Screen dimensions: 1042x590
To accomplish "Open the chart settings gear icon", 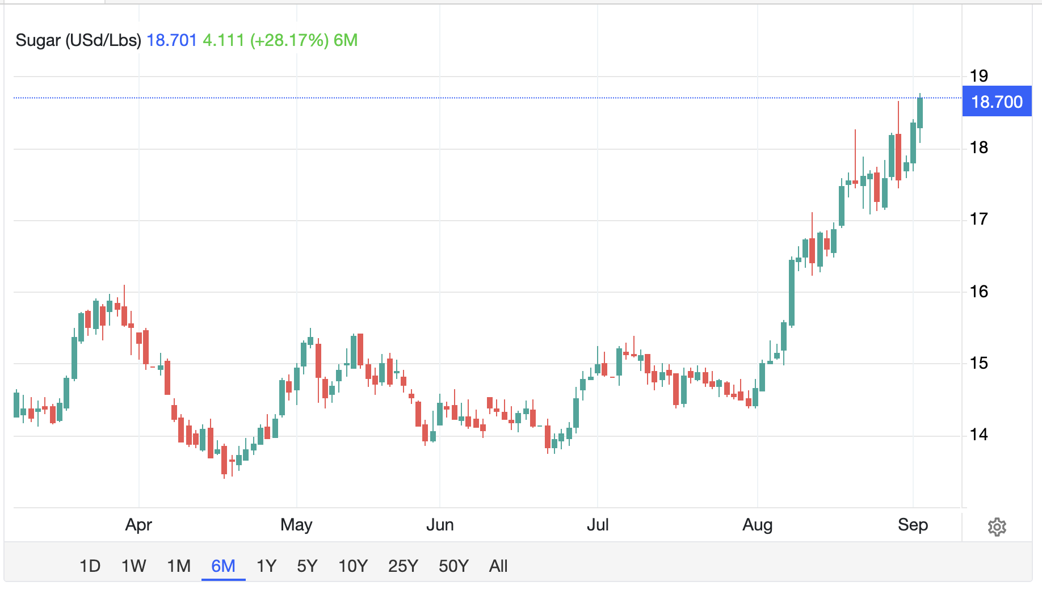I will (x=997, y=527).
